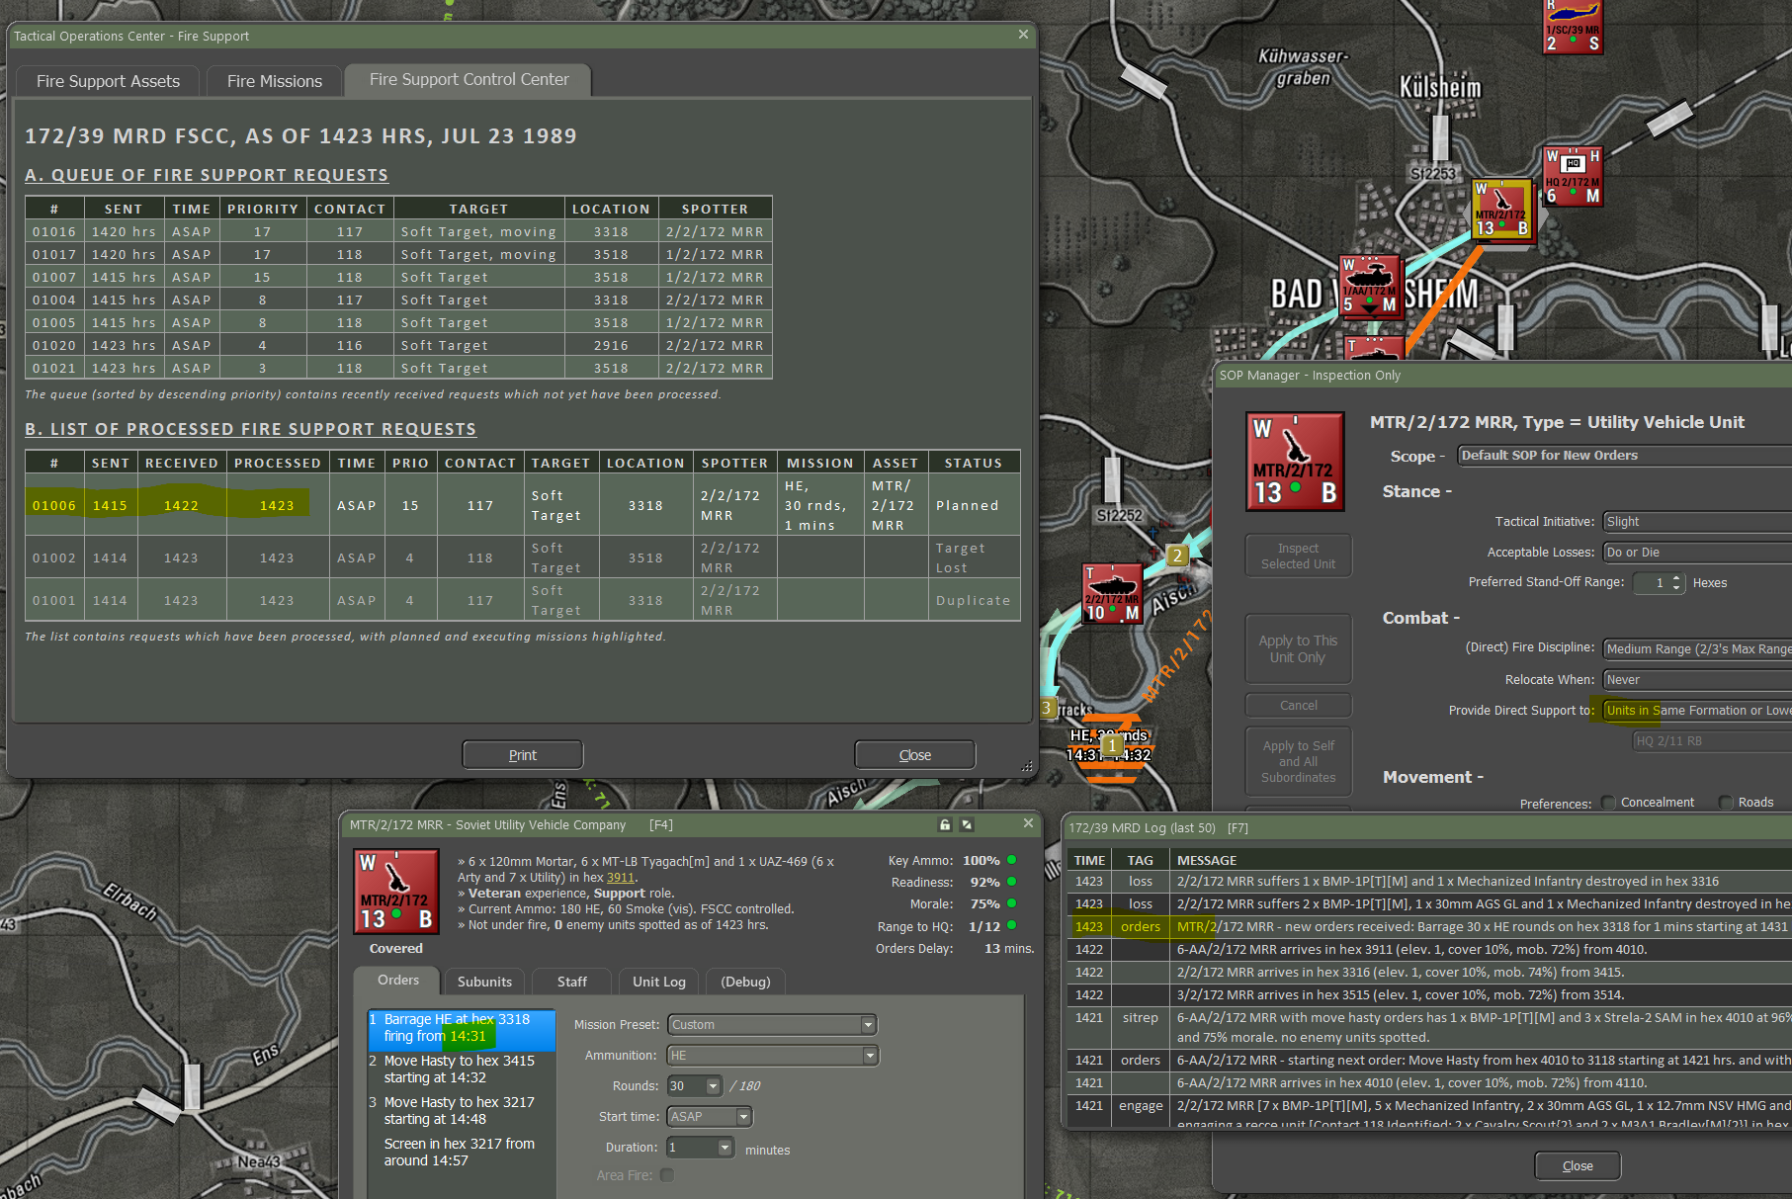Viewport: 1792px width, 1199px height.
Task: Click waypoint marker 2 on the map
Action: [1176, 556]
